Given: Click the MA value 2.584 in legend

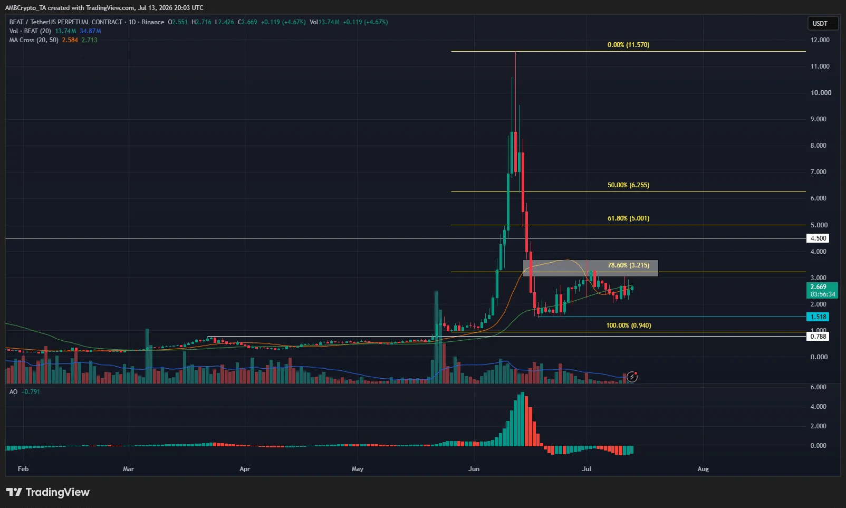Looking at the screenshot, I should tap(70, 40).
